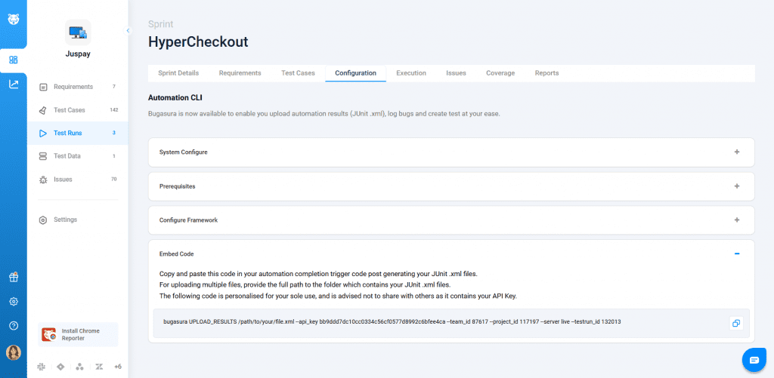This screenshot has width=774, height=378.
Task: Switch to the Execution tab
Action: click(411, 73)
